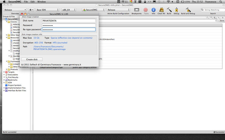Click the francesco user menu
225x140 pixels.
pos(211,2)
